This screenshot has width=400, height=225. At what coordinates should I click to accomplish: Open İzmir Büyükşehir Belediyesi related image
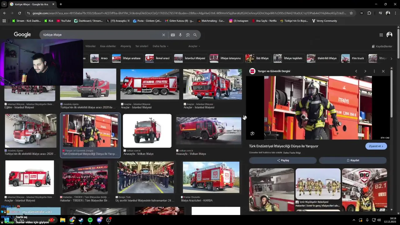(x=318, y=184)
